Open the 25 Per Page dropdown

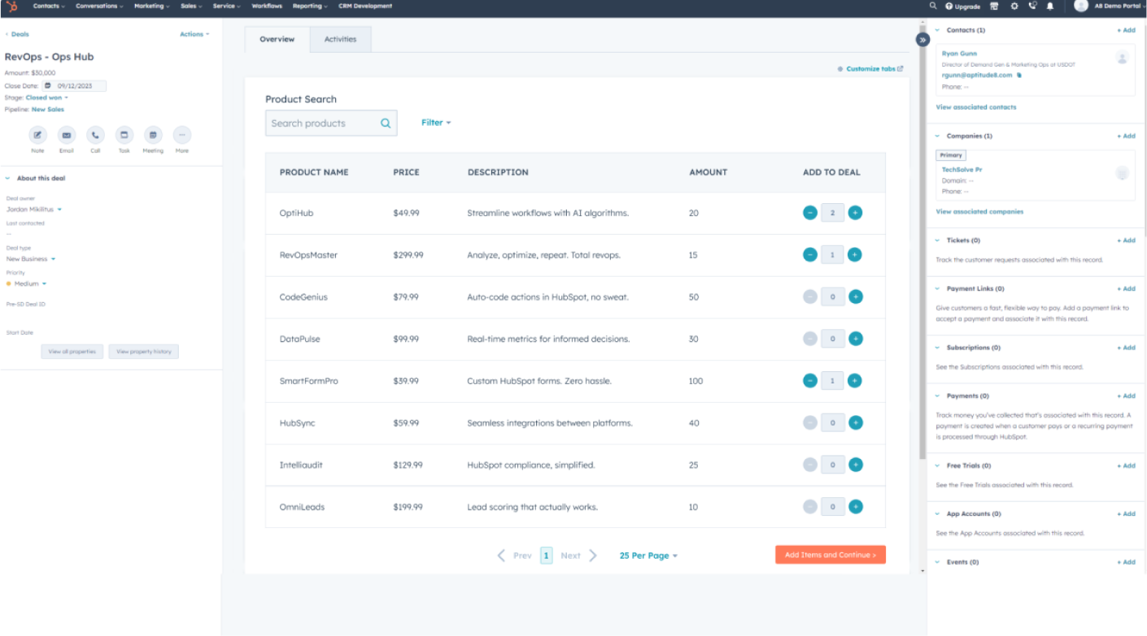648,556
